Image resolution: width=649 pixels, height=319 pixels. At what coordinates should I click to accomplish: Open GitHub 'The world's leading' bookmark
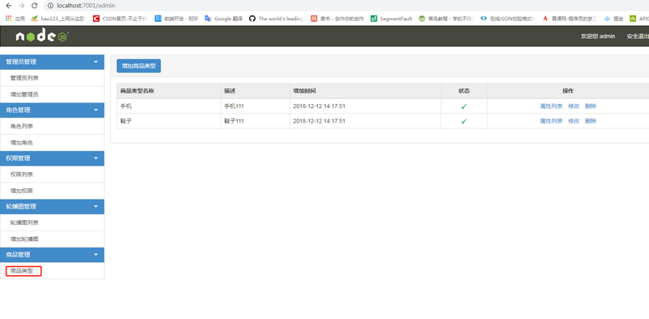(x=277, y=19)
